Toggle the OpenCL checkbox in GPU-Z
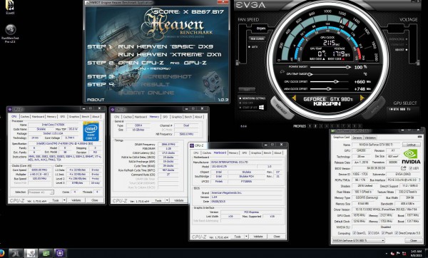This screenshot has height=258, width=428. [x=354, y=233]
